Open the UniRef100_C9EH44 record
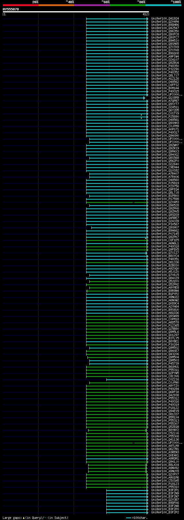Image resolution: width=184 pixels, height=520 pixels. click(x=165, y=167)
